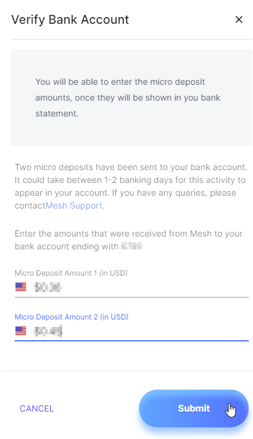Click the 'Two micro deposits have been sent' paragraph
The width and height of the screenshot is (253, 439).
(131, 186)
